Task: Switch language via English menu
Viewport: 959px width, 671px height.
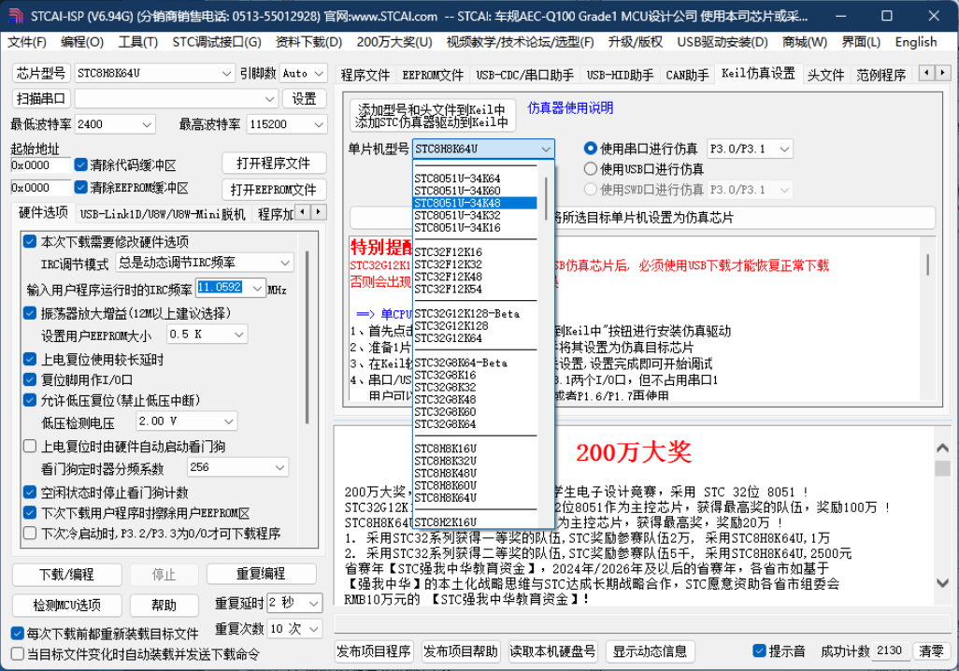Action: click(916, 42)
